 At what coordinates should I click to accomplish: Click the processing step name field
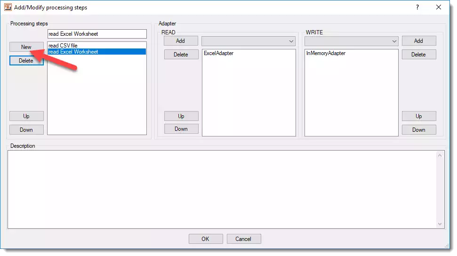[97, 34]
